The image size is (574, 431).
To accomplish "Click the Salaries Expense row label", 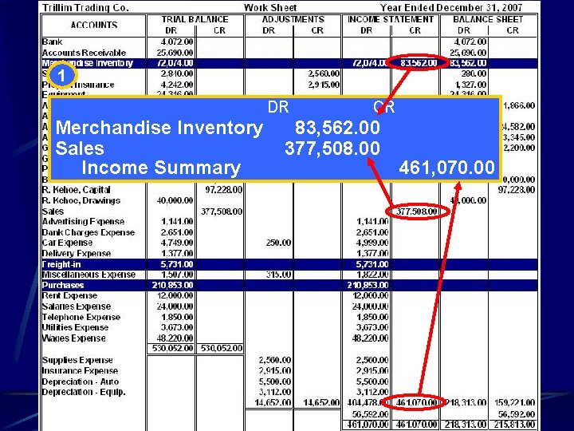I will pos(77,306).
